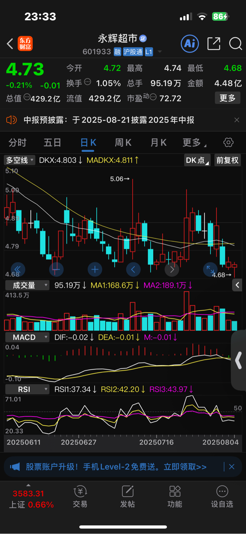
Task: Tap the 更多 quote details button
Action: coord(227,98)
